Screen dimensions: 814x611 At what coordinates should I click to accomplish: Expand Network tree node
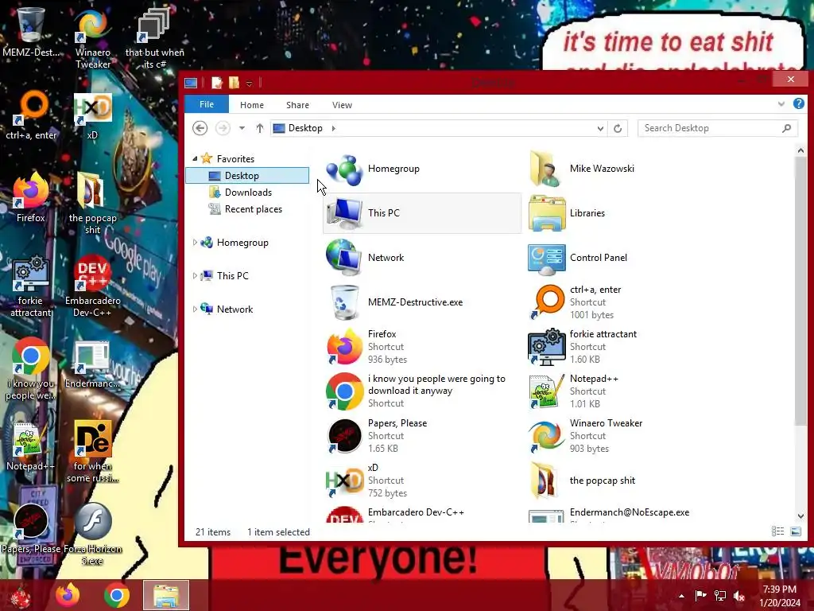195,309
